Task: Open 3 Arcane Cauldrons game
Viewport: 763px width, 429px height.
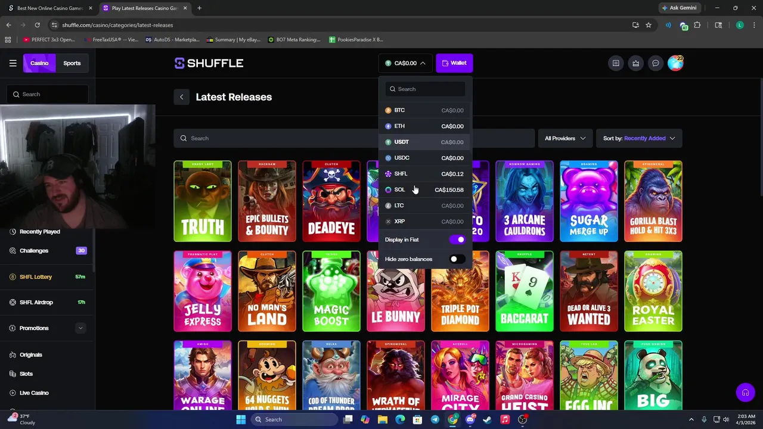Action: (525, 201)
